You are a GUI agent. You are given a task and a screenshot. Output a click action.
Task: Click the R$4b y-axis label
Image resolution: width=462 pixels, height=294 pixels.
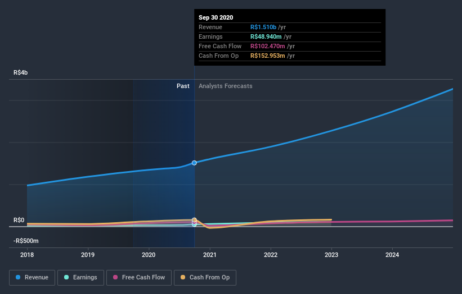(x=21, y=72)
